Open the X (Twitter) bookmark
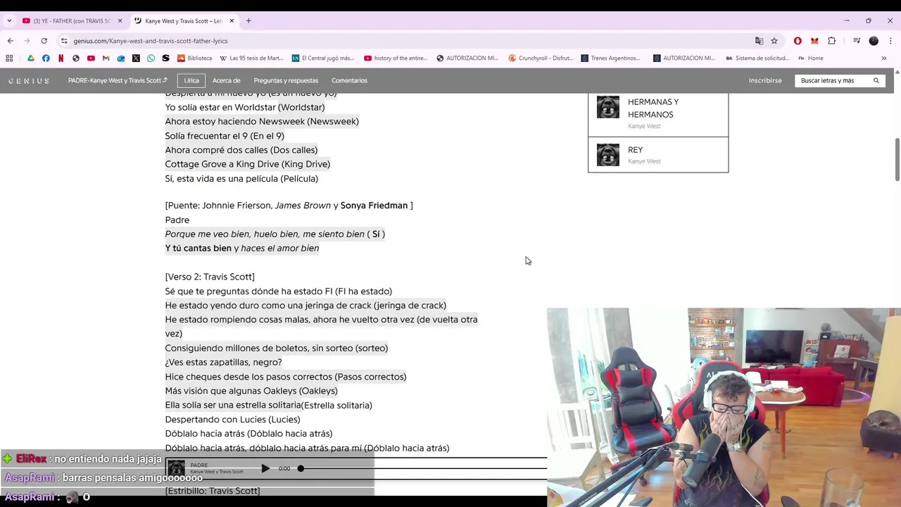901x507 pixels. coord(136,58)
